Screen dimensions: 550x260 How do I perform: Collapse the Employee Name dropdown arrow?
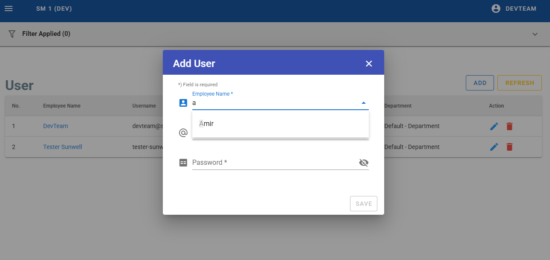point(363,103)
